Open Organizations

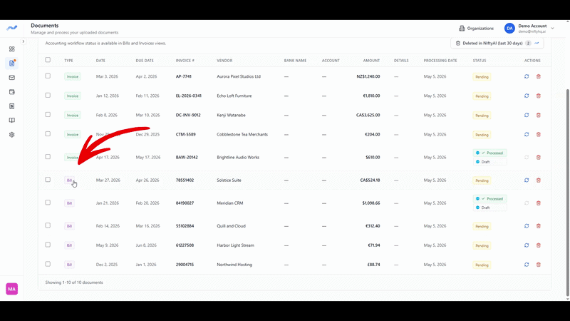point(476,29)
